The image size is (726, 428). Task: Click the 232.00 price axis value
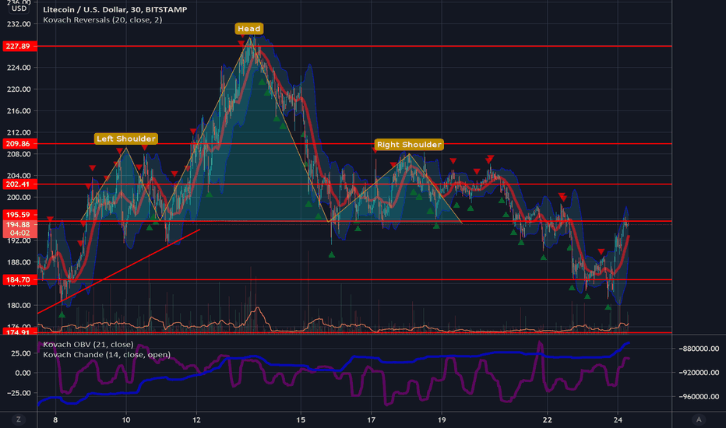coord(19,24)
